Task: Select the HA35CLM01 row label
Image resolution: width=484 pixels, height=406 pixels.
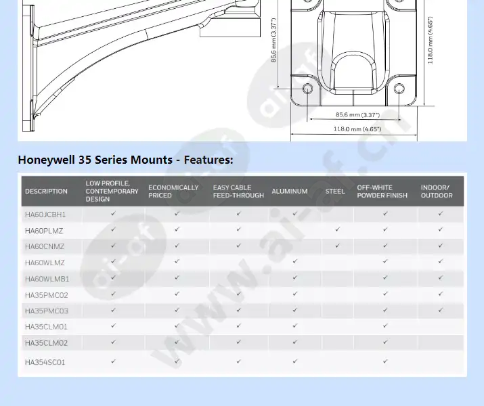Action: (x=46, y=327)
